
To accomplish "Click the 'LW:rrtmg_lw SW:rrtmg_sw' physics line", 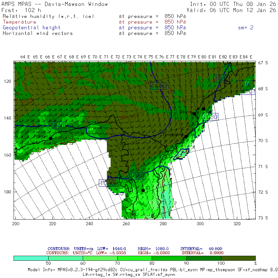I will pyautogui.click(x=129, y=275).
